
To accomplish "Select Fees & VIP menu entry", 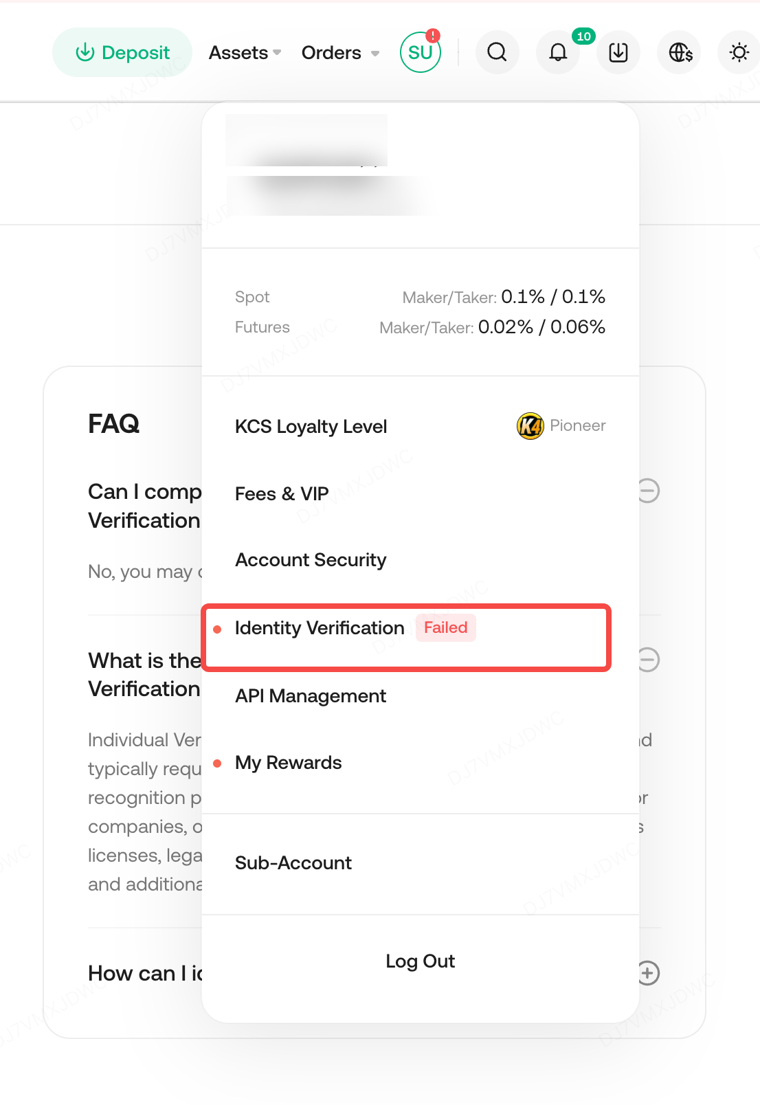I will coord(282,494).
